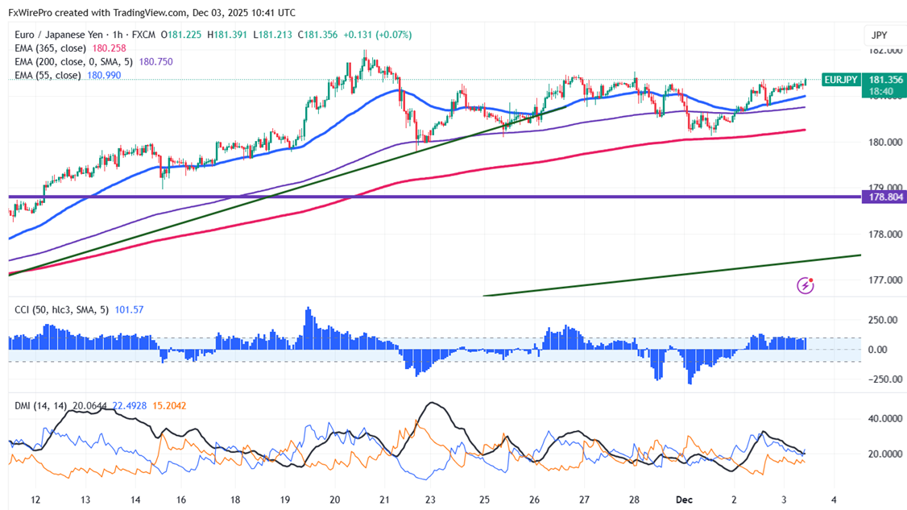Click the 178.804 horizontal line price tag
The image size is (907, 510).
pyautogui.click(x=884, y=197)
